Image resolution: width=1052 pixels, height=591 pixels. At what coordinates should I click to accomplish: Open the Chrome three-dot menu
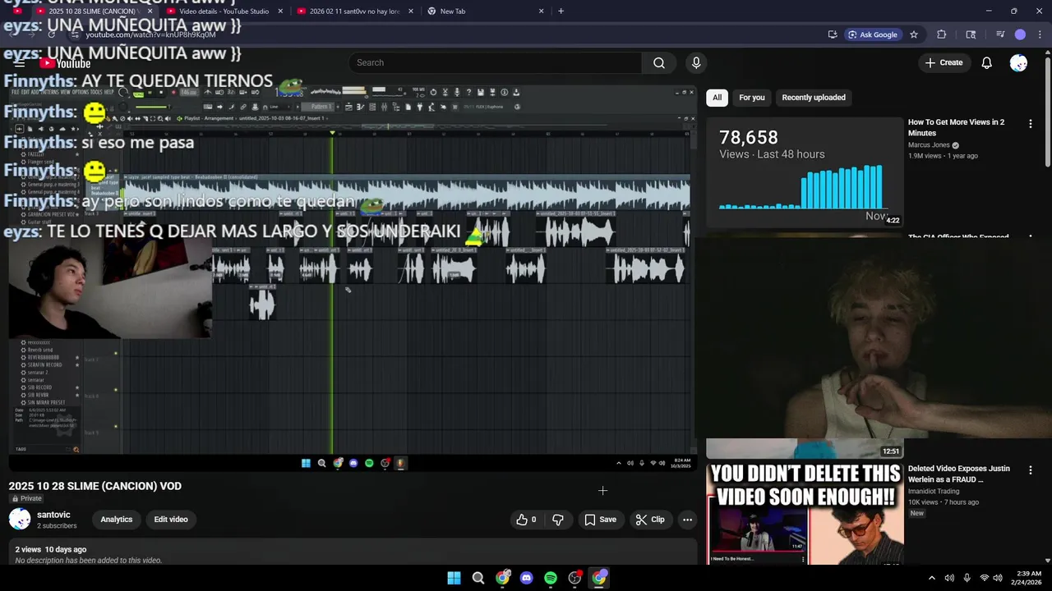click(x=1040, y=34)
